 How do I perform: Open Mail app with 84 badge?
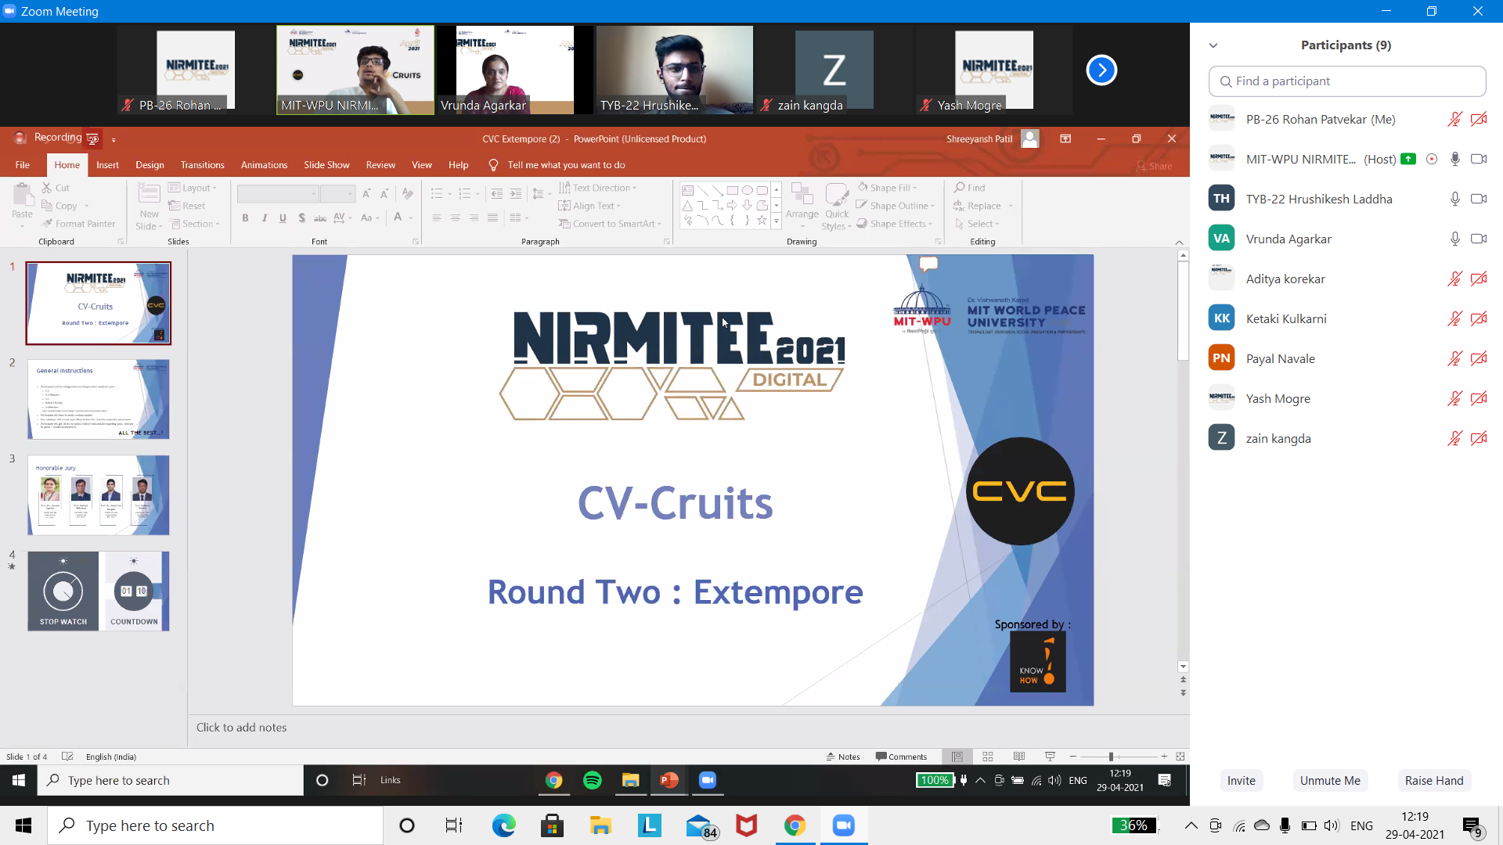[701, 826]
